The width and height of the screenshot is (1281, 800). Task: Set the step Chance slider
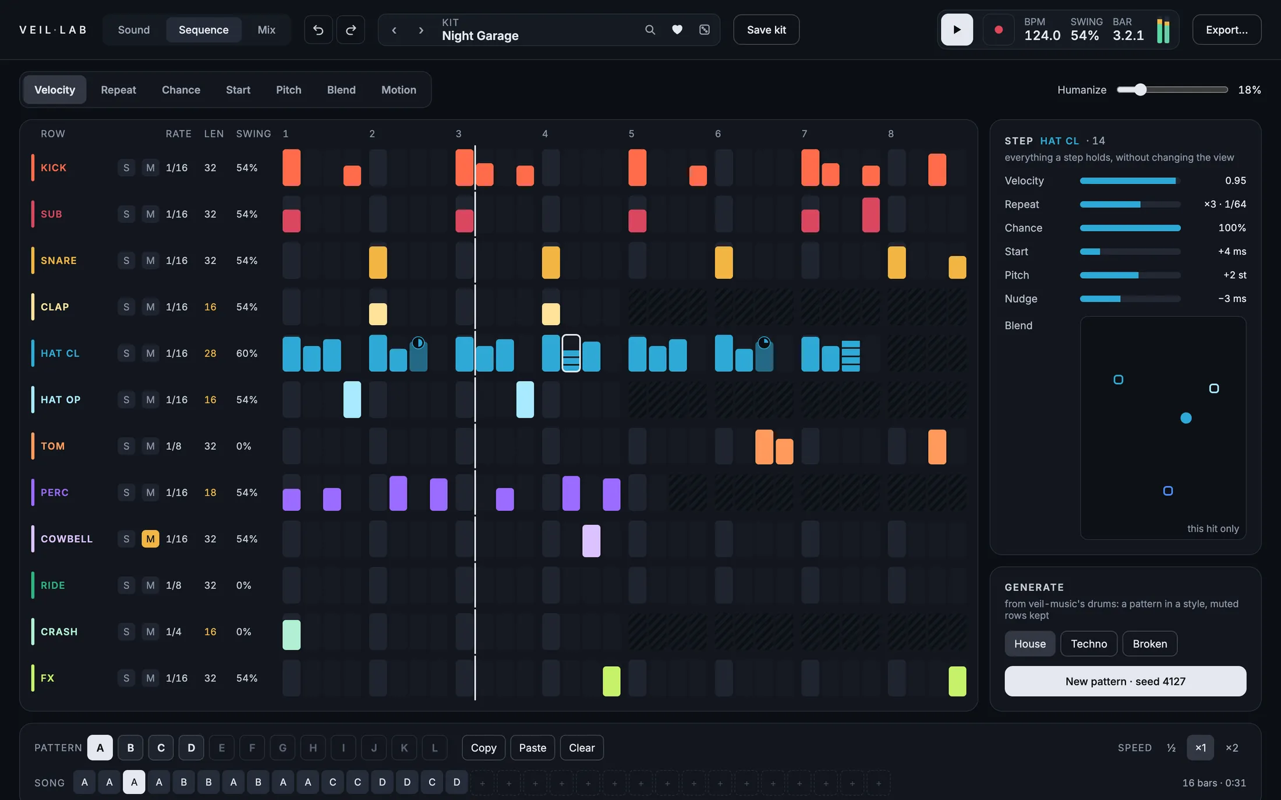1130,228
